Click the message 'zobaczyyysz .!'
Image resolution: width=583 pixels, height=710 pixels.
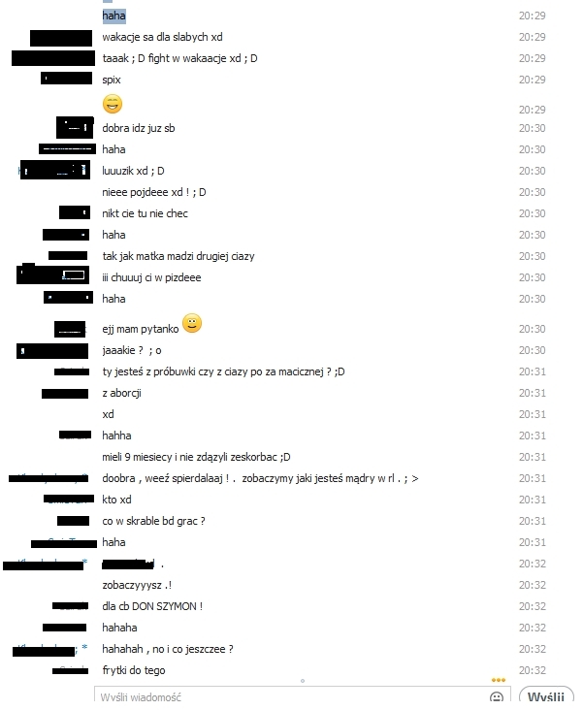click(137, 585)
